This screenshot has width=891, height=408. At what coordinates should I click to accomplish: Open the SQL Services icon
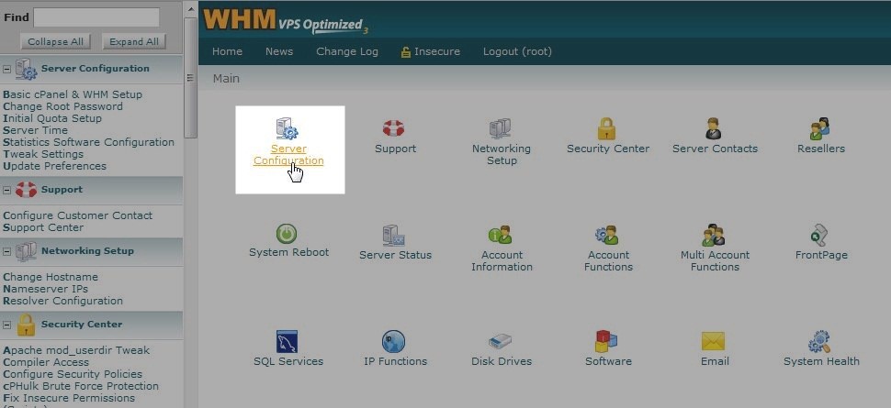pos(287,342)
